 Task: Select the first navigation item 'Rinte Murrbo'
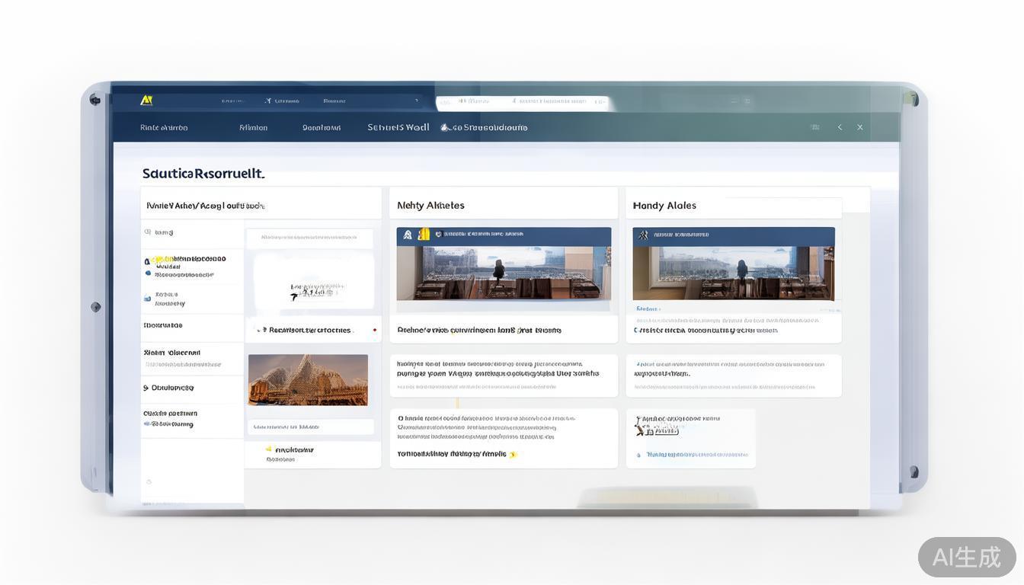pyautogui.click(x=164, y=127)
